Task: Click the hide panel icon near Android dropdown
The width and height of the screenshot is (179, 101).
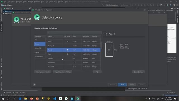Action: [30, 8]
